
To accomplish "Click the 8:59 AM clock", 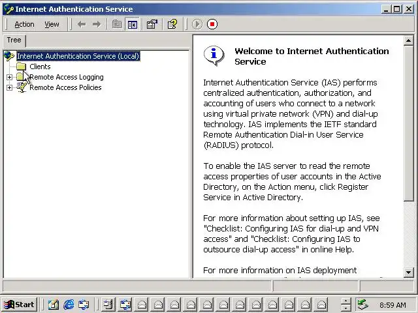I will pyautogui.click(x=393, y=305).
